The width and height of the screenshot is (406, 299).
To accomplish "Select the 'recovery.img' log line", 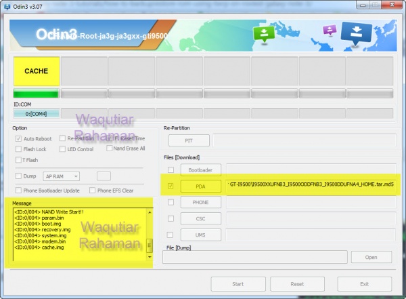I will pyautogui.click(x=43, y=230).
